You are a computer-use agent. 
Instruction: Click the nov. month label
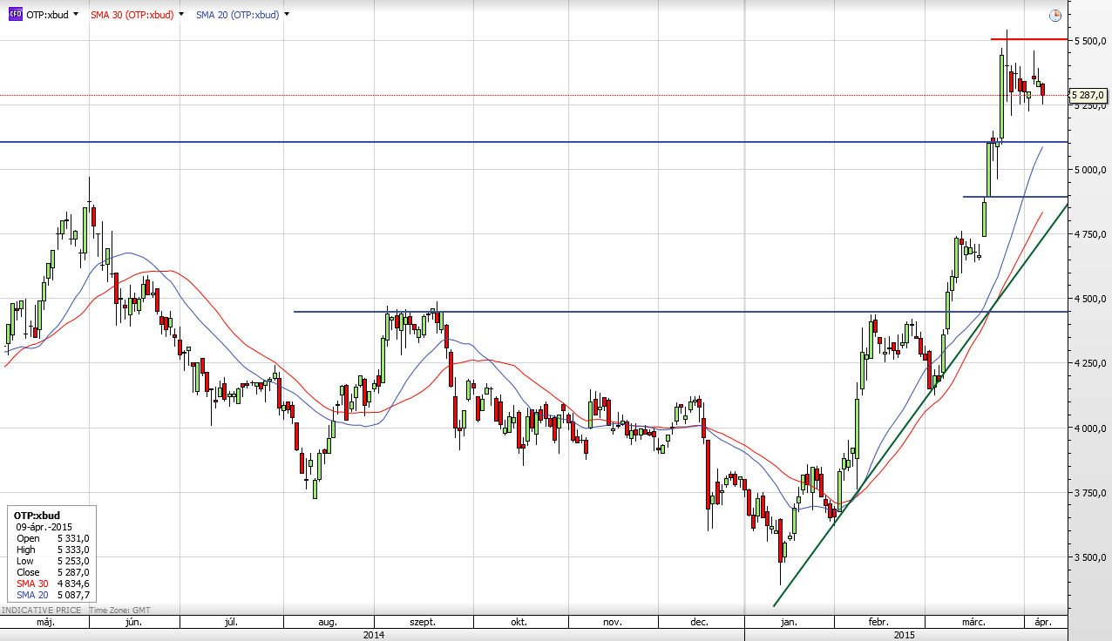coord(613,622)
